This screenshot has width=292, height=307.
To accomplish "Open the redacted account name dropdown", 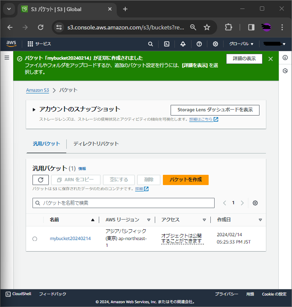I will 274,44.
